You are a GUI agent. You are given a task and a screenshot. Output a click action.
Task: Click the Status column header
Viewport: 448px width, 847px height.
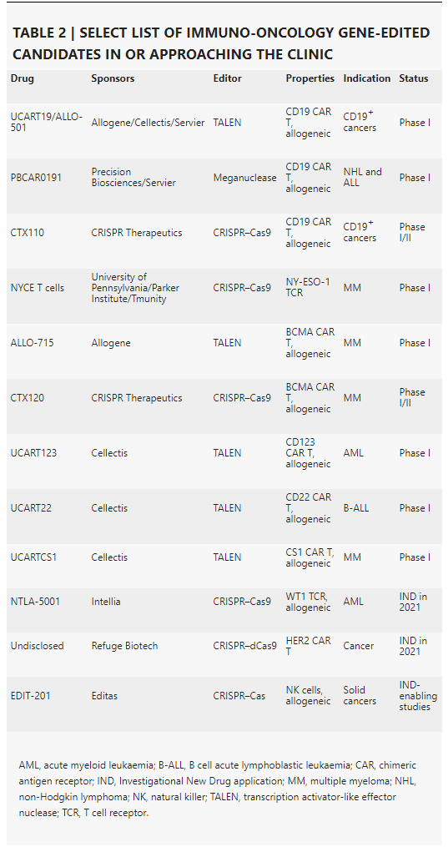(414, 78)
